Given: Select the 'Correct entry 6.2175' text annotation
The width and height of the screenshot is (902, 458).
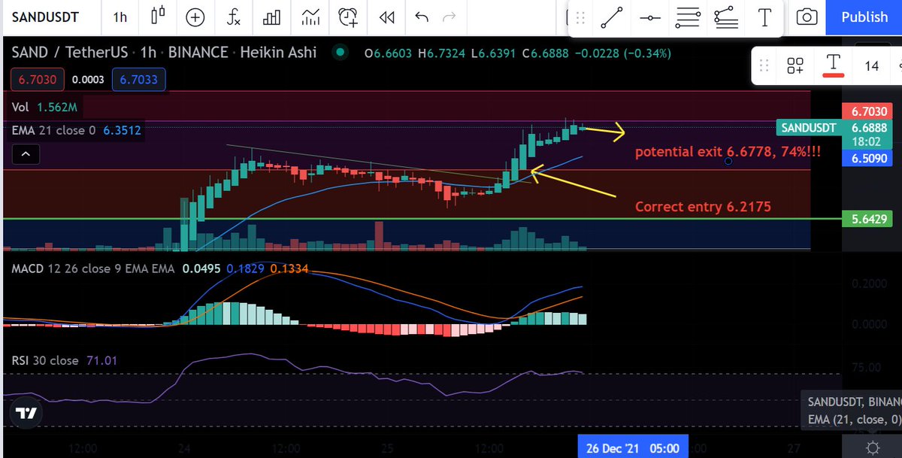Looking at the screenshot, I should pos(703,206).
